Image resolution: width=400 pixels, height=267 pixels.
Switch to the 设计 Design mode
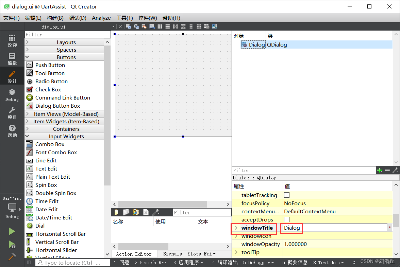tap(12, 77)
